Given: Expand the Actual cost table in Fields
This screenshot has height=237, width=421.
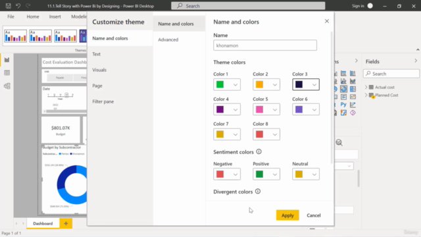Looking at the screenshot, I should point(366,87).
